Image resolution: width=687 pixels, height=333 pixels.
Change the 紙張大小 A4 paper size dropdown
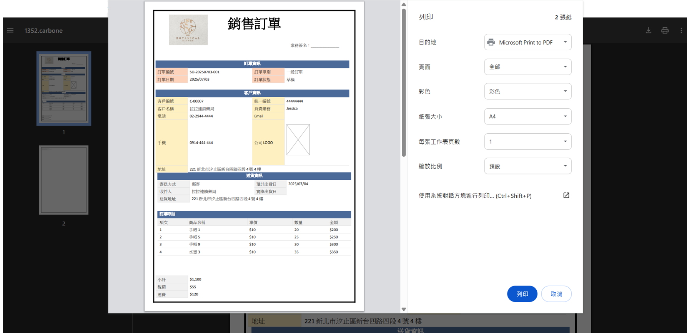coord(527,116)
